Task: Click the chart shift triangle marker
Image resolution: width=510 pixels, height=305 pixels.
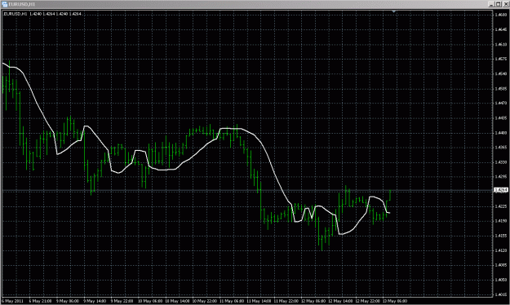Action: pyautogui.click(x=394, y=11)
